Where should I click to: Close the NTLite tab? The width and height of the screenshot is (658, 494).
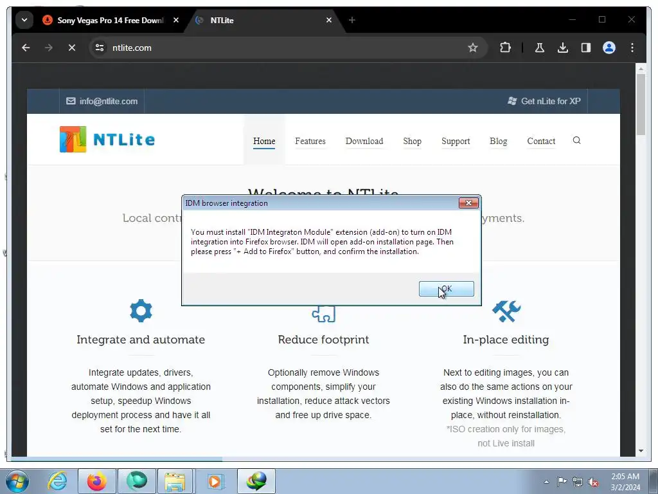pos(329,20)
